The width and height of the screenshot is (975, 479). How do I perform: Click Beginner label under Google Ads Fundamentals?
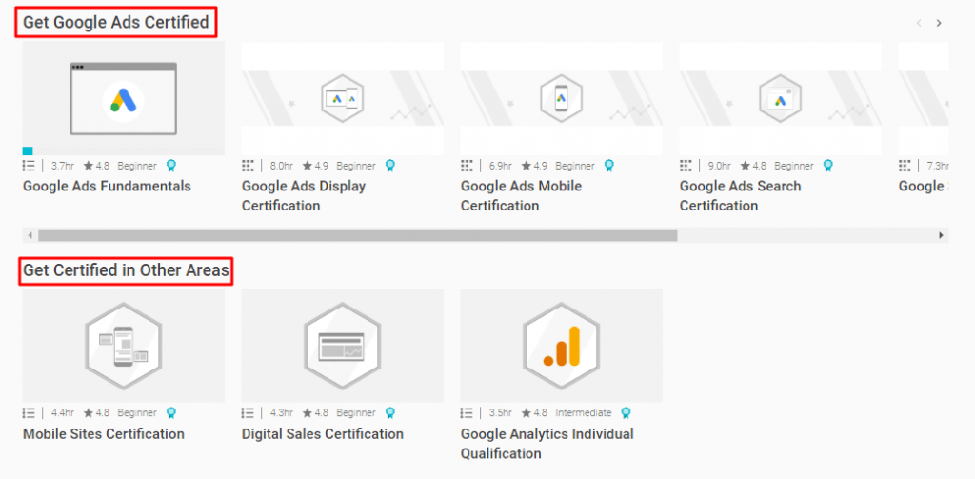pos(137,166)
